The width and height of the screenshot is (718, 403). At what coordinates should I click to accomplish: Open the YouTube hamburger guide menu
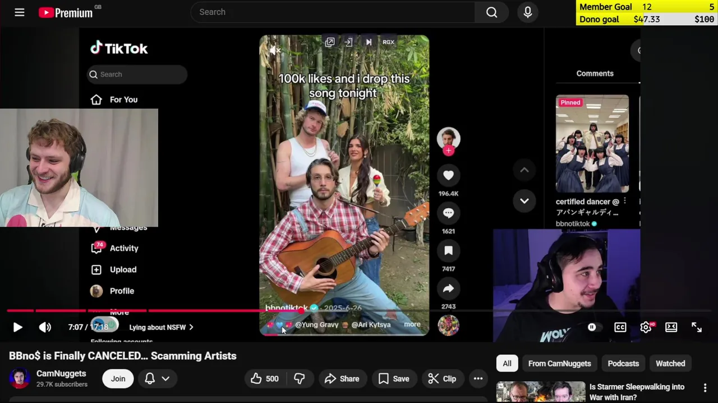pyautogui.click(x=20, y=12)
